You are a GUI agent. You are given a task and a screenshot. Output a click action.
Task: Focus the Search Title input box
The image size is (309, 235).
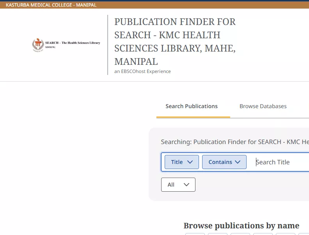[x=281, y=162]
